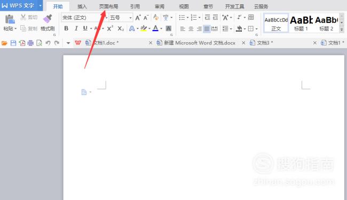Close the 文档1.doc tab
The height and width of the screenshot is (200, 347).
tap(151, 43)
